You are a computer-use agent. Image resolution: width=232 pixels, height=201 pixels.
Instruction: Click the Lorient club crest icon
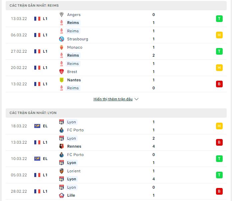pos(62,171)
